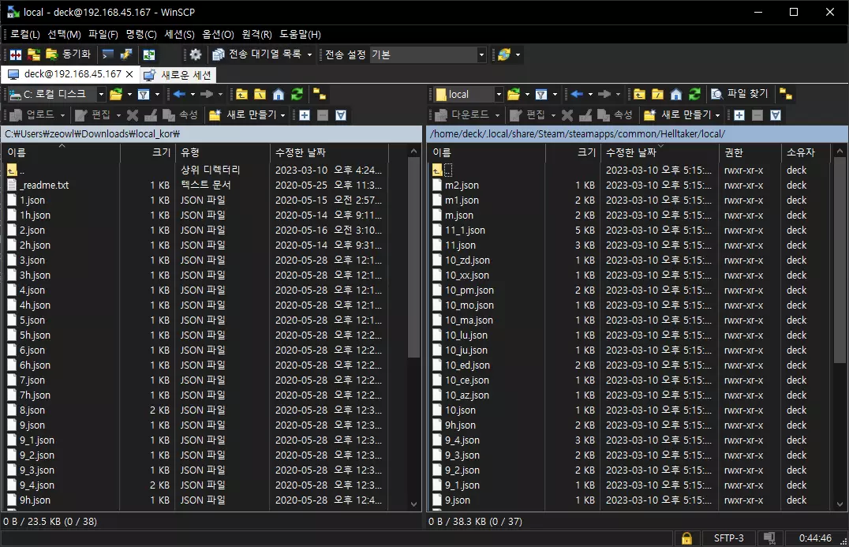849x547 pixels.
Task: Click the SFTP-3 protocol status indicator
Action: click(728, 538)
